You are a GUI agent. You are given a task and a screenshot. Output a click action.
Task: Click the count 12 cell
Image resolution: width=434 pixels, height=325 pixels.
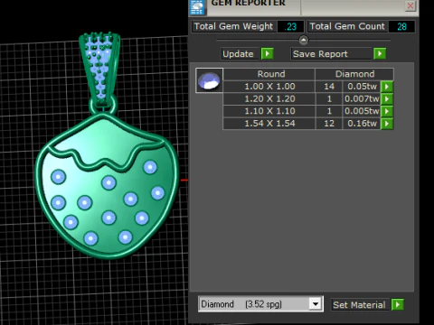[329, 124]
